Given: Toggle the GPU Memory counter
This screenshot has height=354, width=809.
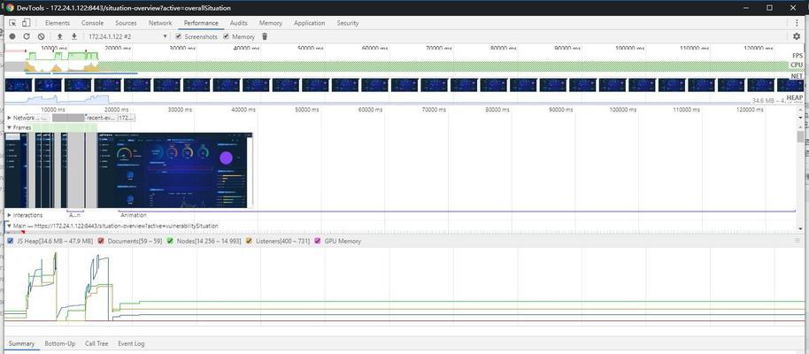Looking at the screenshot, I should coord(317,241).
